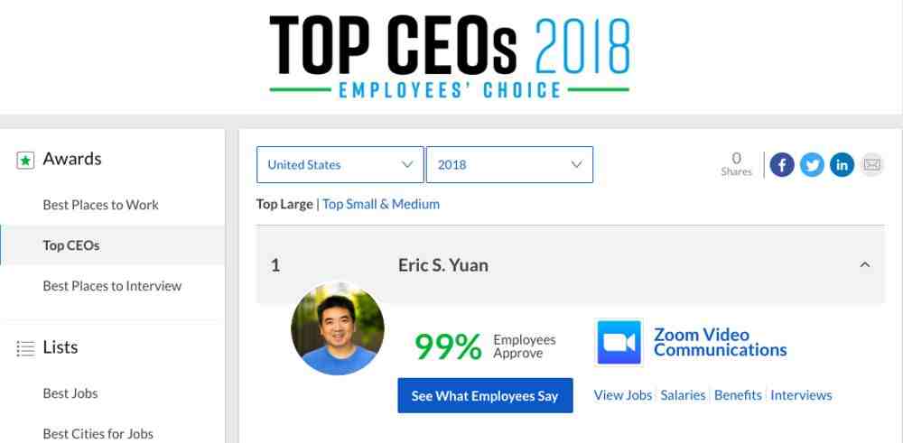Open the Salaries link
The width and height of the screenshot is (903, 443).
click(x=683, y=395)
